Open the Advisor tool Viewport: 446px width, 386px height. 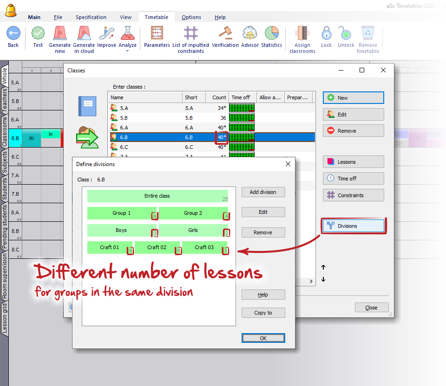[x=249, y=34]
